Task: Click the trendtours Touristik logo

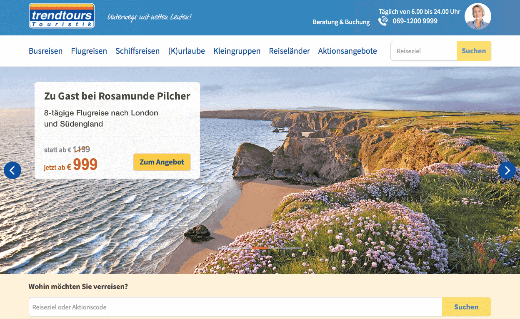Action: [62, 16]
